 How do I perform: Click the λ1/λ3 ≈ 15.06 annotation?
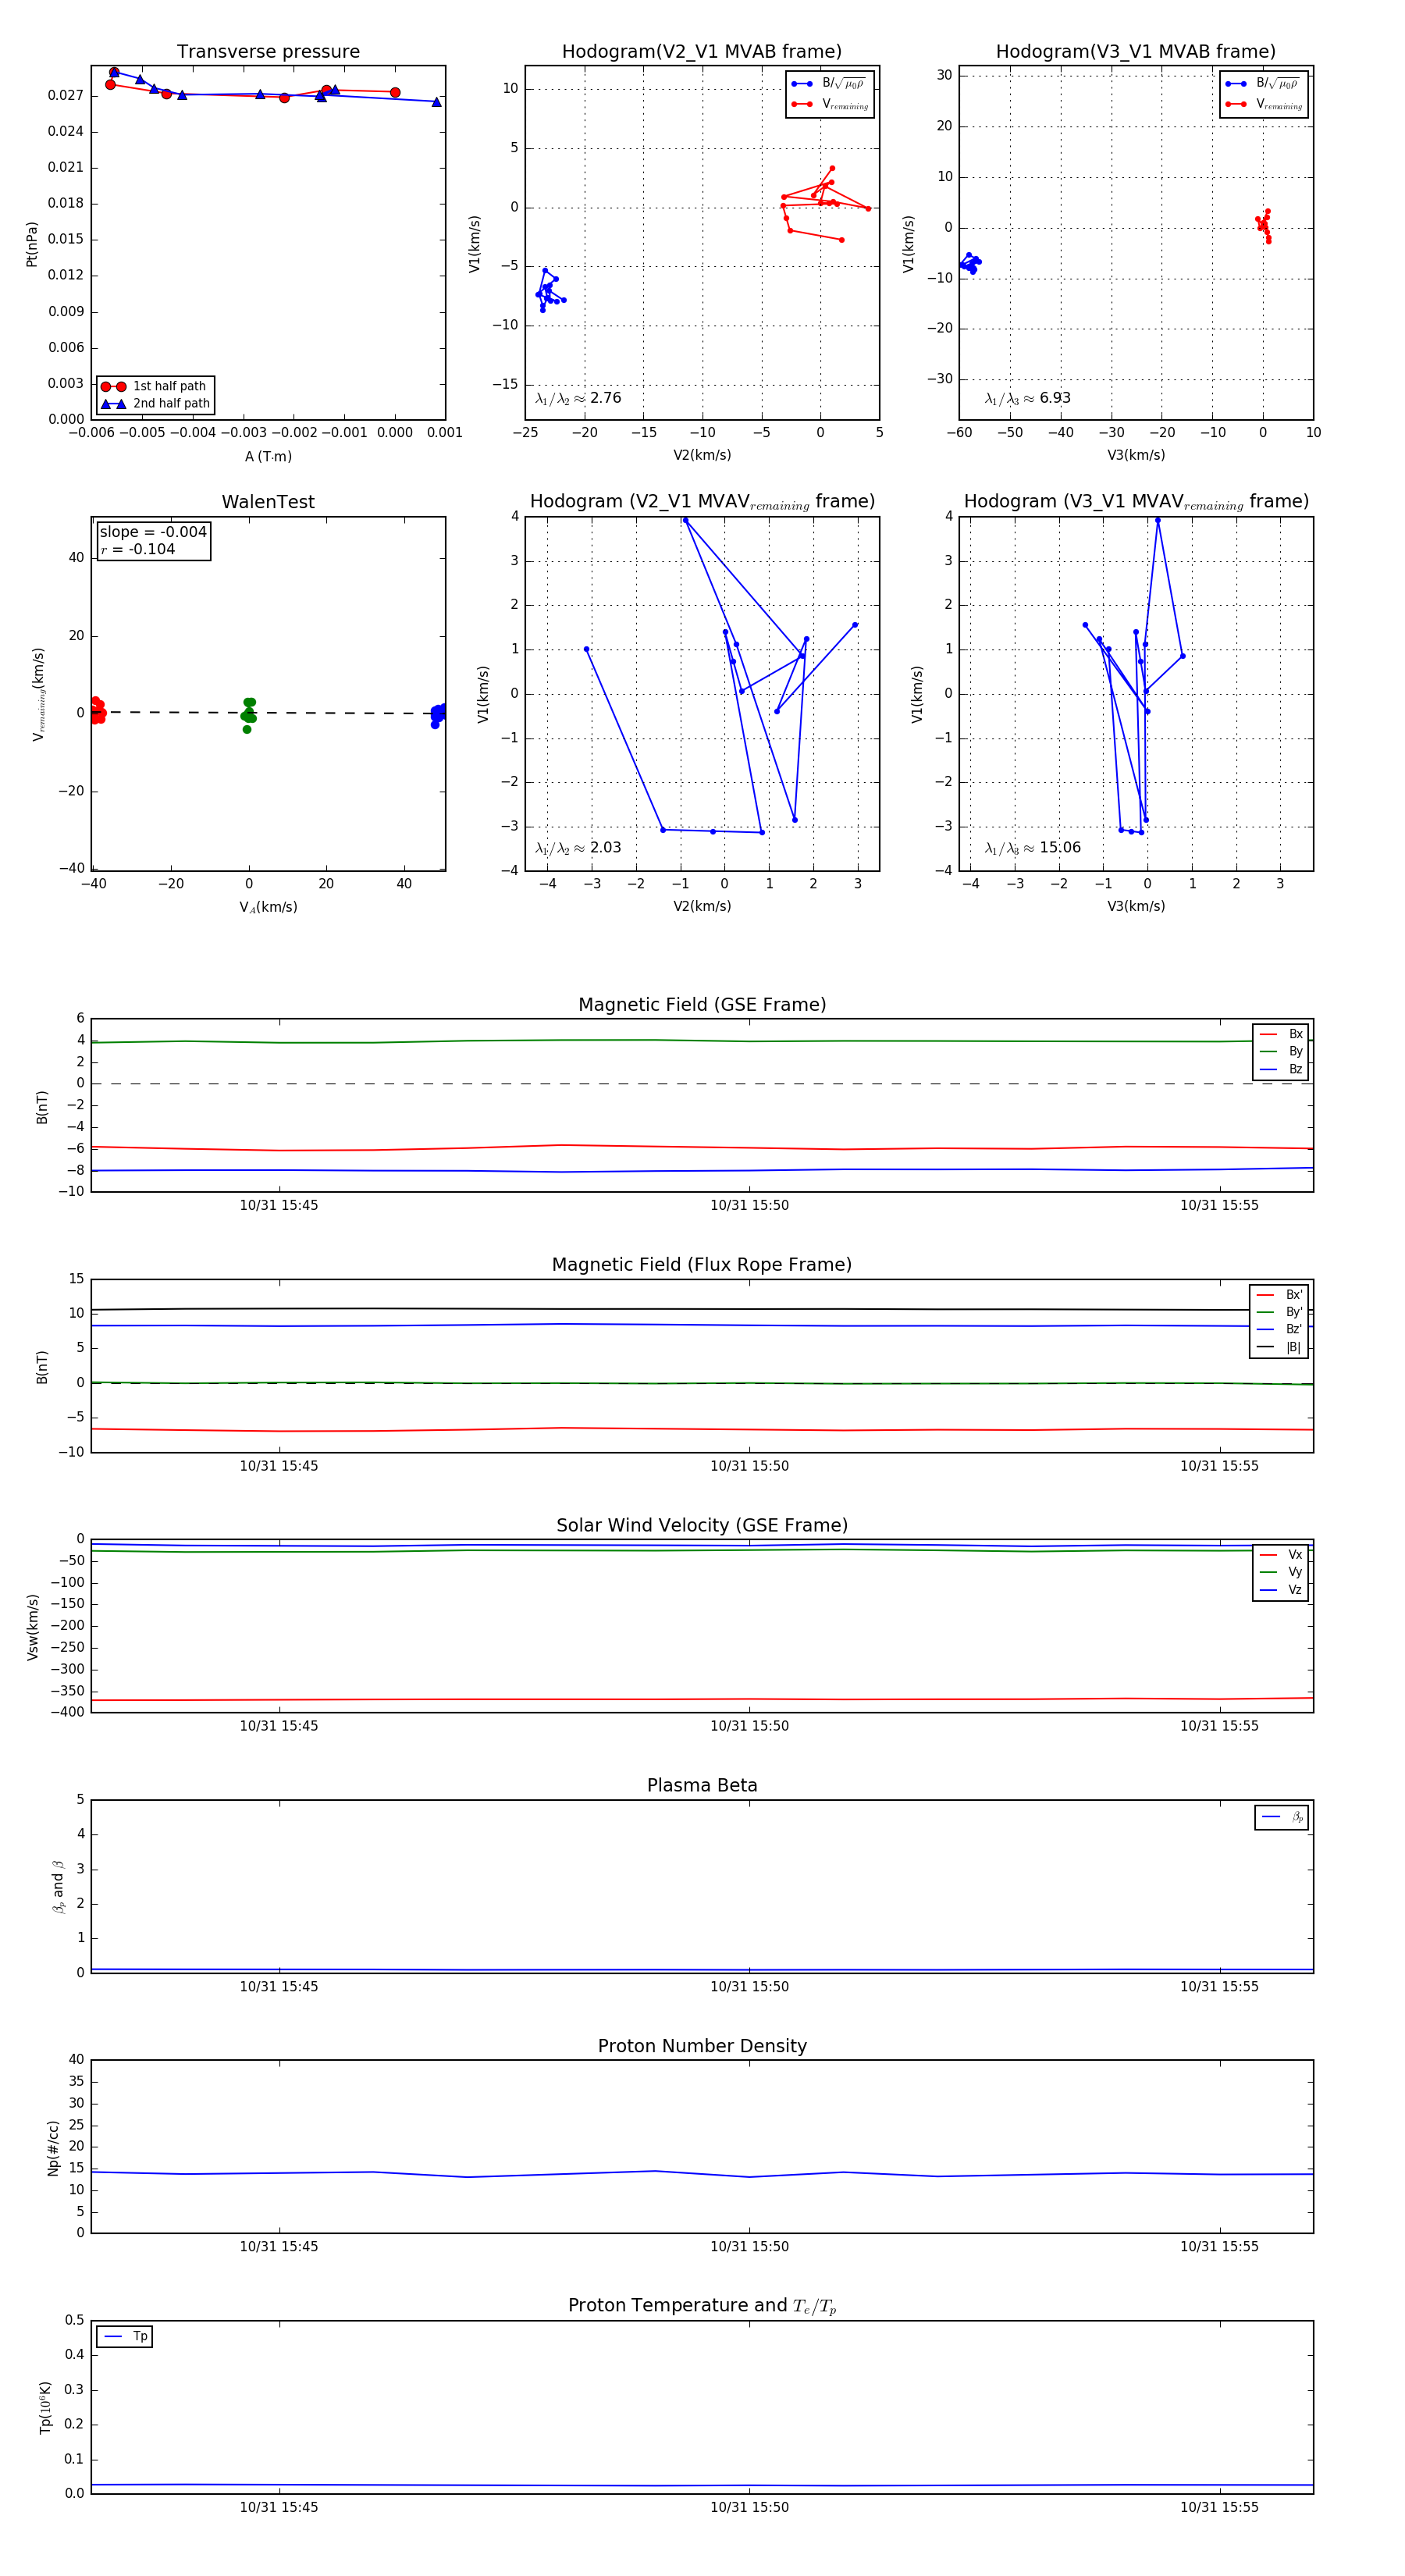[x=1032, y=848]
